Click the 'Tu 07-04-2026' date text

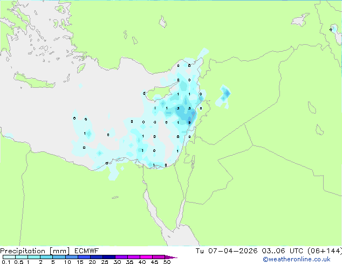(227, 251)
